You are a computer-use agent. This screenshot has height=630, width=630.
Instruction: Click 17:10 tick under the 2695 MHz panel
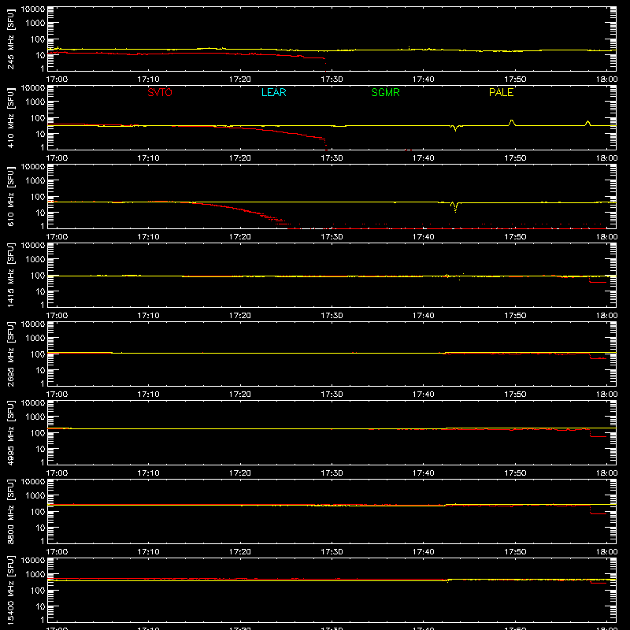click(x=148, y=395)
